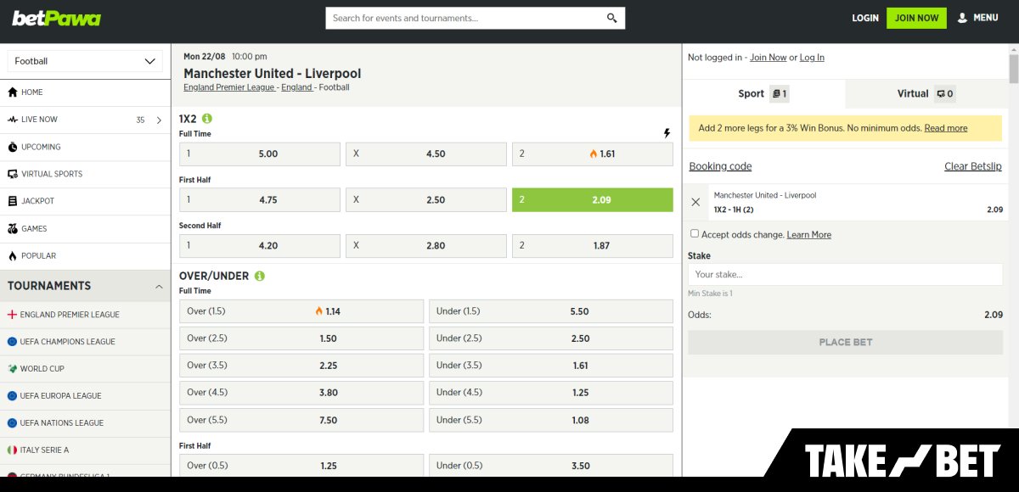Select Under (1.5) Full Time odds 5.50
Viewport: 1019px width, 492px height.
pos(551,311)
